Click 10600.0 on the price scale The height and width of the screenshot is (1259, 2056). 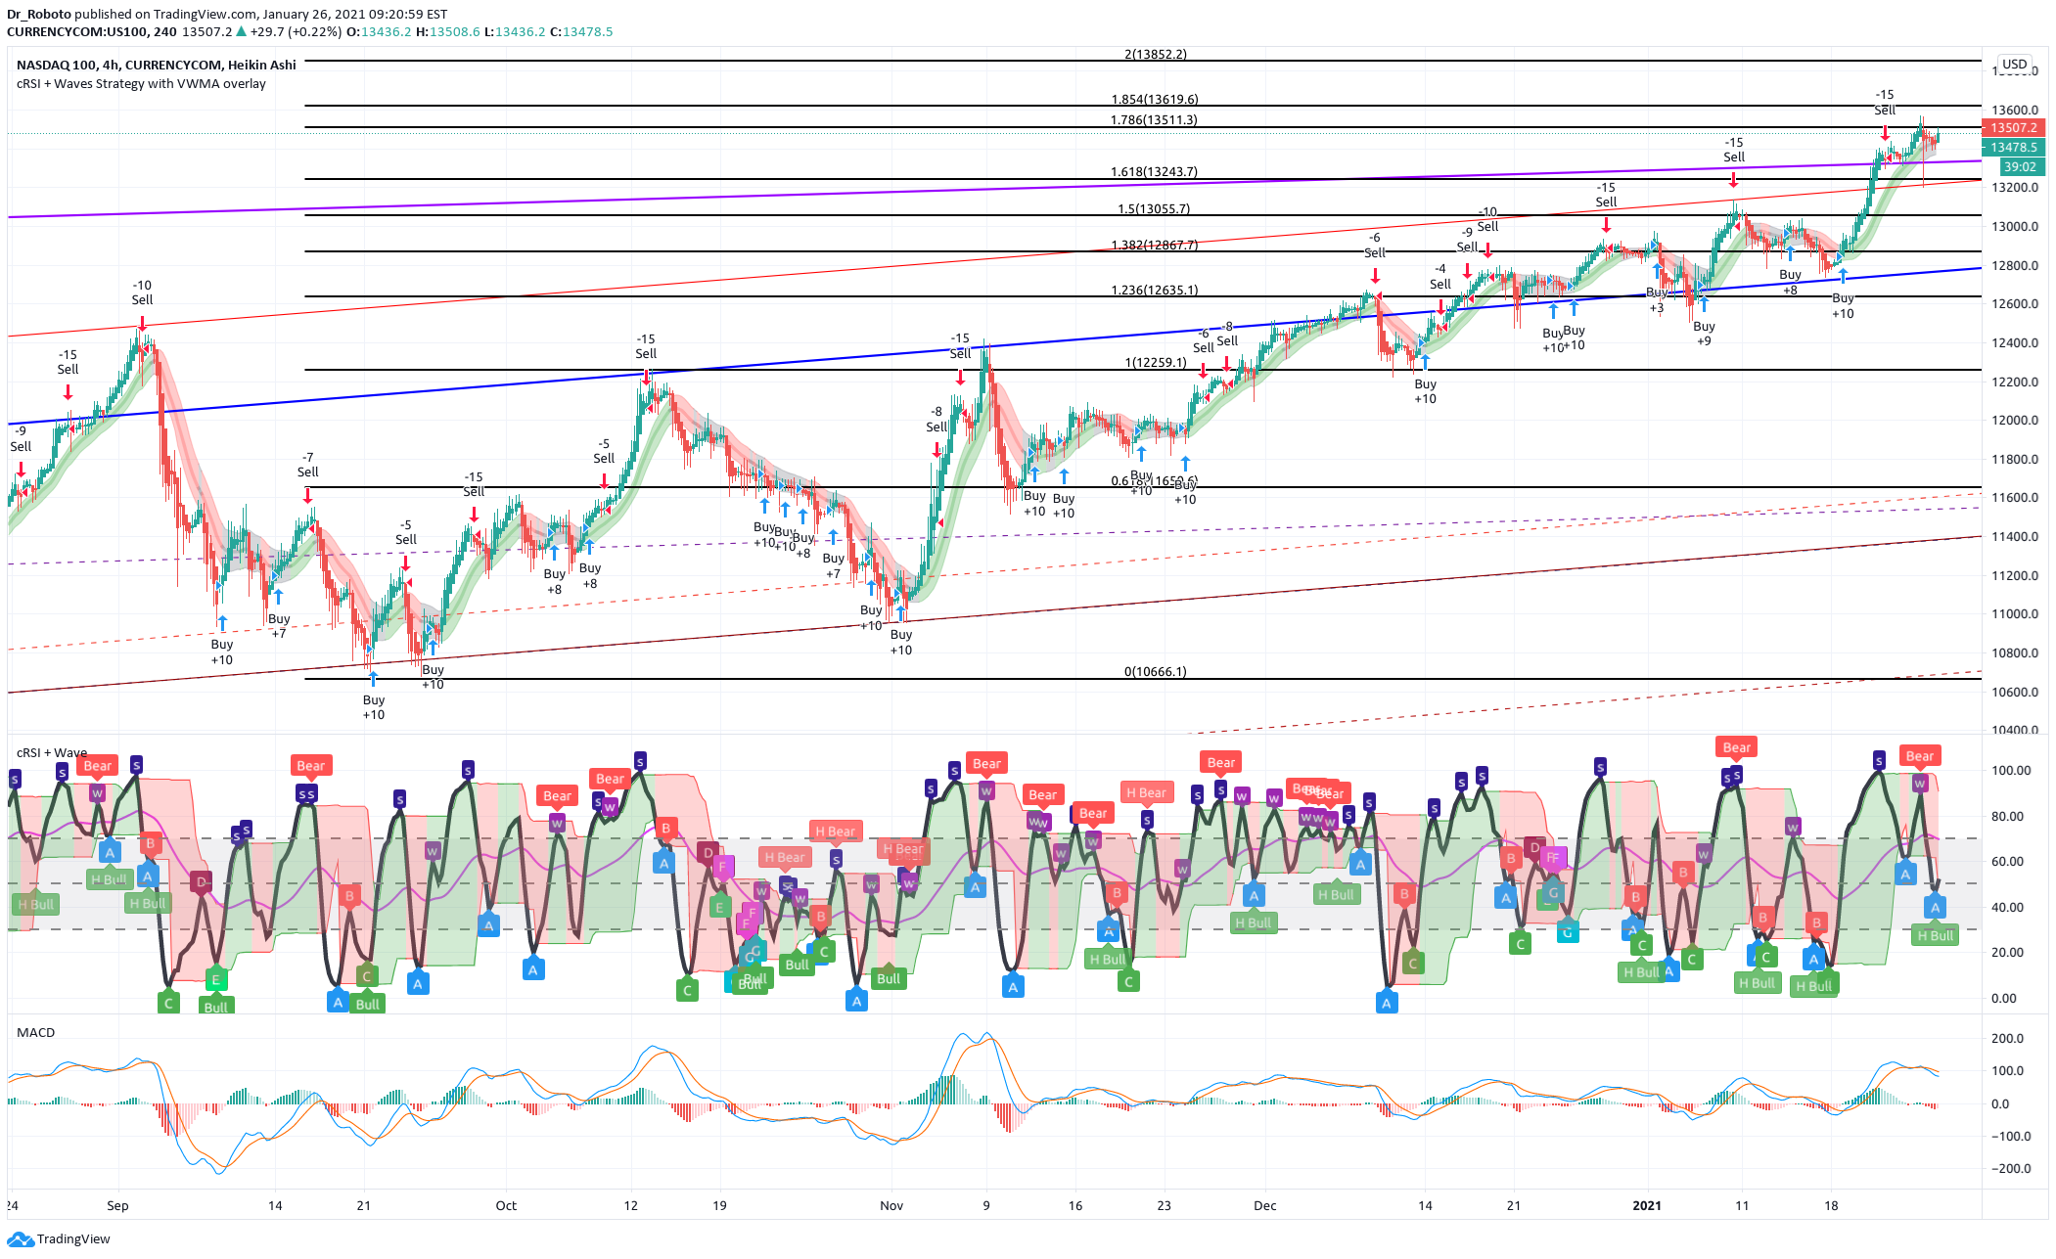(2016, 692)
